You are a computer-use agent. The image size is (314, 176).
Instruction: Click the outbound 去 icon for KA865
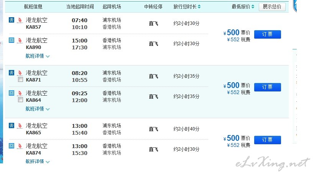12,125
